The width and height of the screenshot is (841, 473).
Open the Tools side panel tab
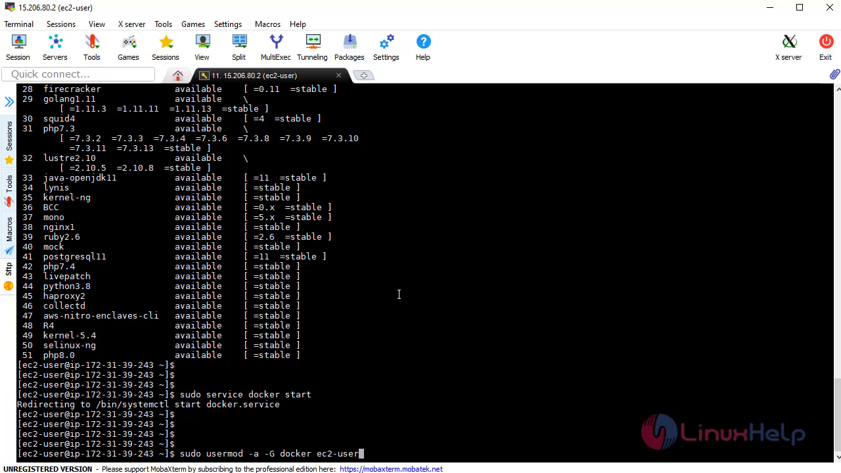pyautogui.click(x=9, y=191)
